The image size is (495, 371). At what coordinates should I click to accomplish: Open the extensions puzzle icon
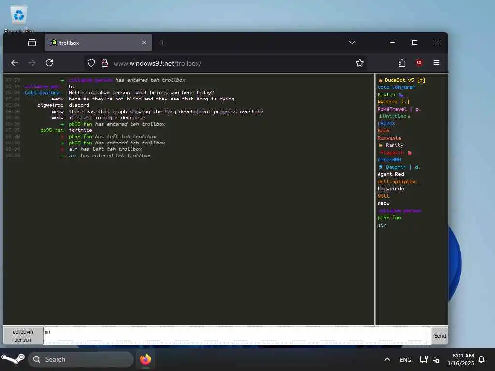[x=402, y=63]
